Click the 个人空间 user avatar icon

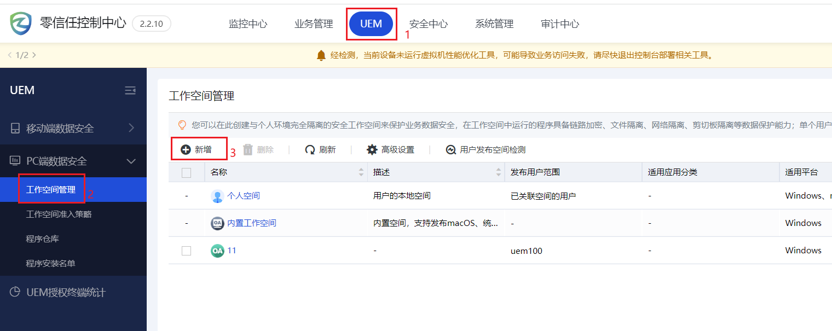click(217, 196)
